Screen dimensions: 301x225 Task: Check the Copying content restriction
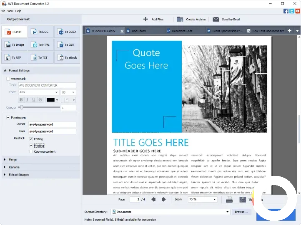[31, 151]
